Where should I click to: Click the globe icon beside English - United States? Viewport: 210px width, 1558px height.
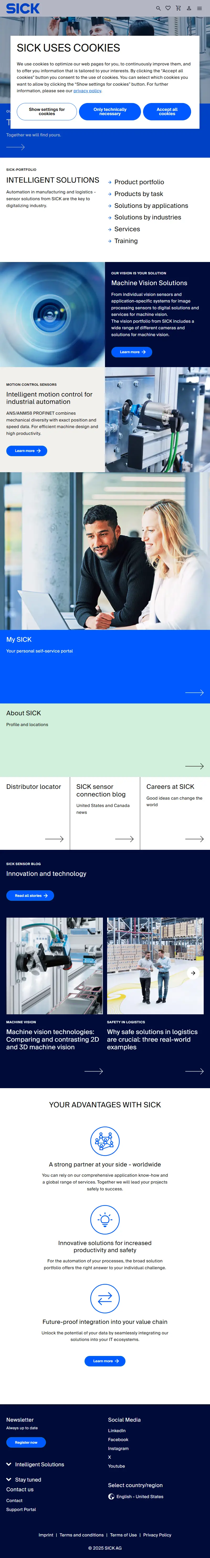tap(111, 1496)
